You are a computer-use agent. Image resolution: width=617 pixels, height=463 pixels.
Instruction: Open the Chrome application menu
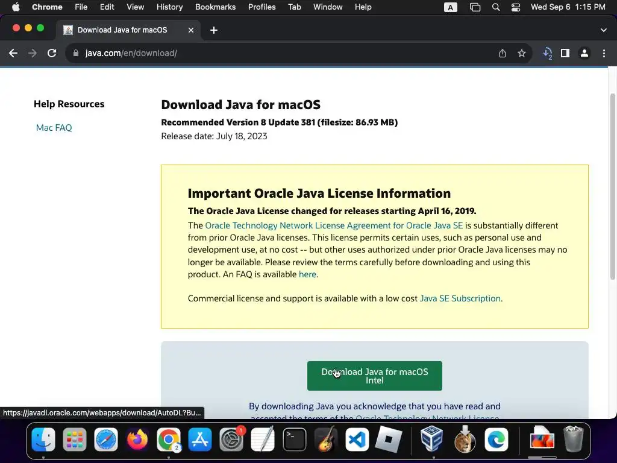click(47, 7)
